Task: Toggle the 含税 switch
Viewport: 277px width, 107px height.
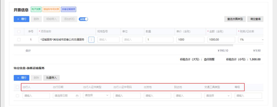Action: pyautogui.click(x=83, y=19)
